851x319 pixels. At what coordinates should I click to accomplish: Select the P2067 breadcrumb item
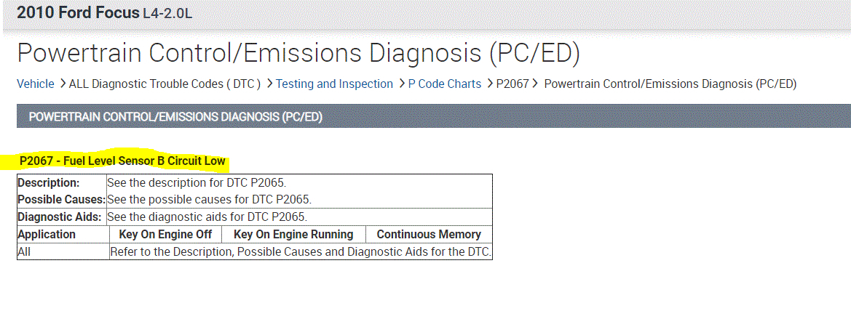pyautogui.click(x=512, y=84)
